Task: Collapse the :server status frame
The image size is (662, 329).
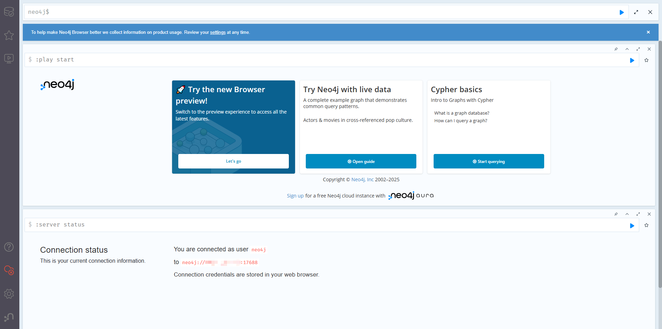Action: pyautogui.click(x=627, y=214)
